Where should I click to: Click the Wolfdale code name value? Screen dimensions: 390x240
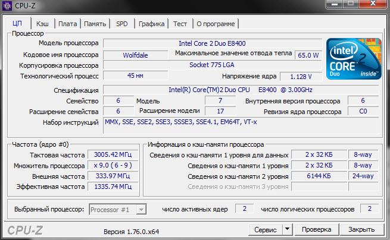[136, 55]
